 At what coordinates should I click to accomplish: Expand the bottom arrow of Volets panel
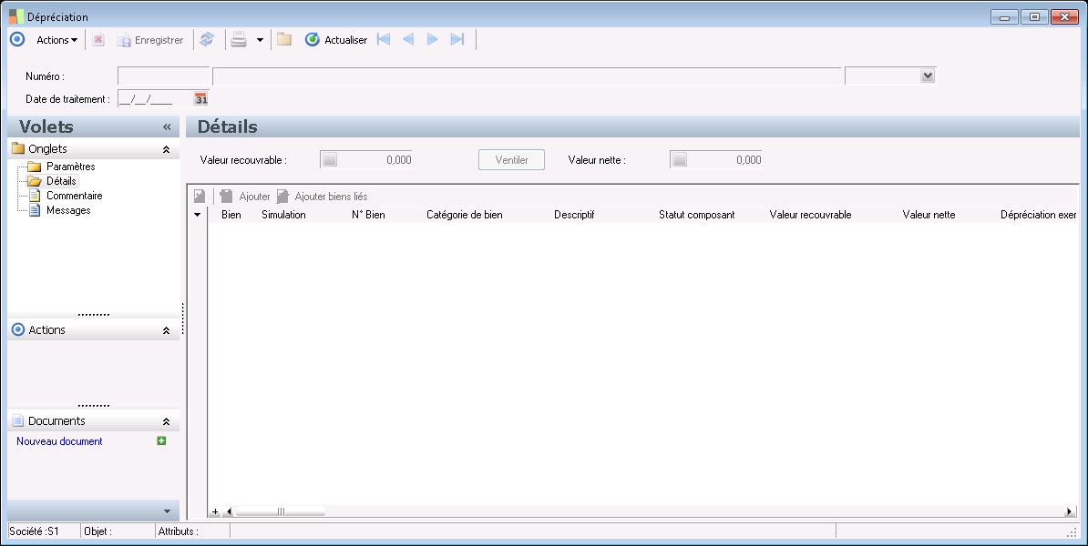(167, 511)
